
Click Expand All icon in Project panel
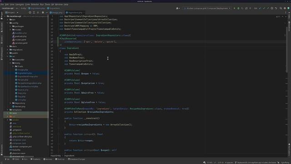click(34, 12)
